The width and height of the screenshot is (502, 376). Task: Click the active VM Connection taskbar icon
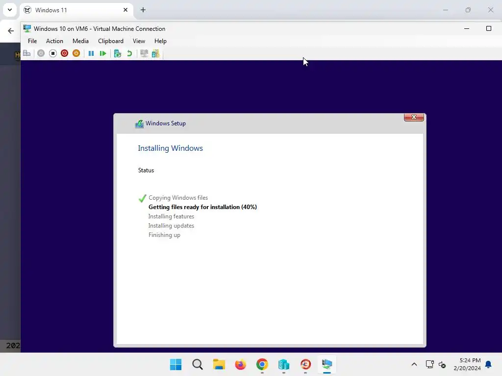pyautogui.click(x=327, y=364)
